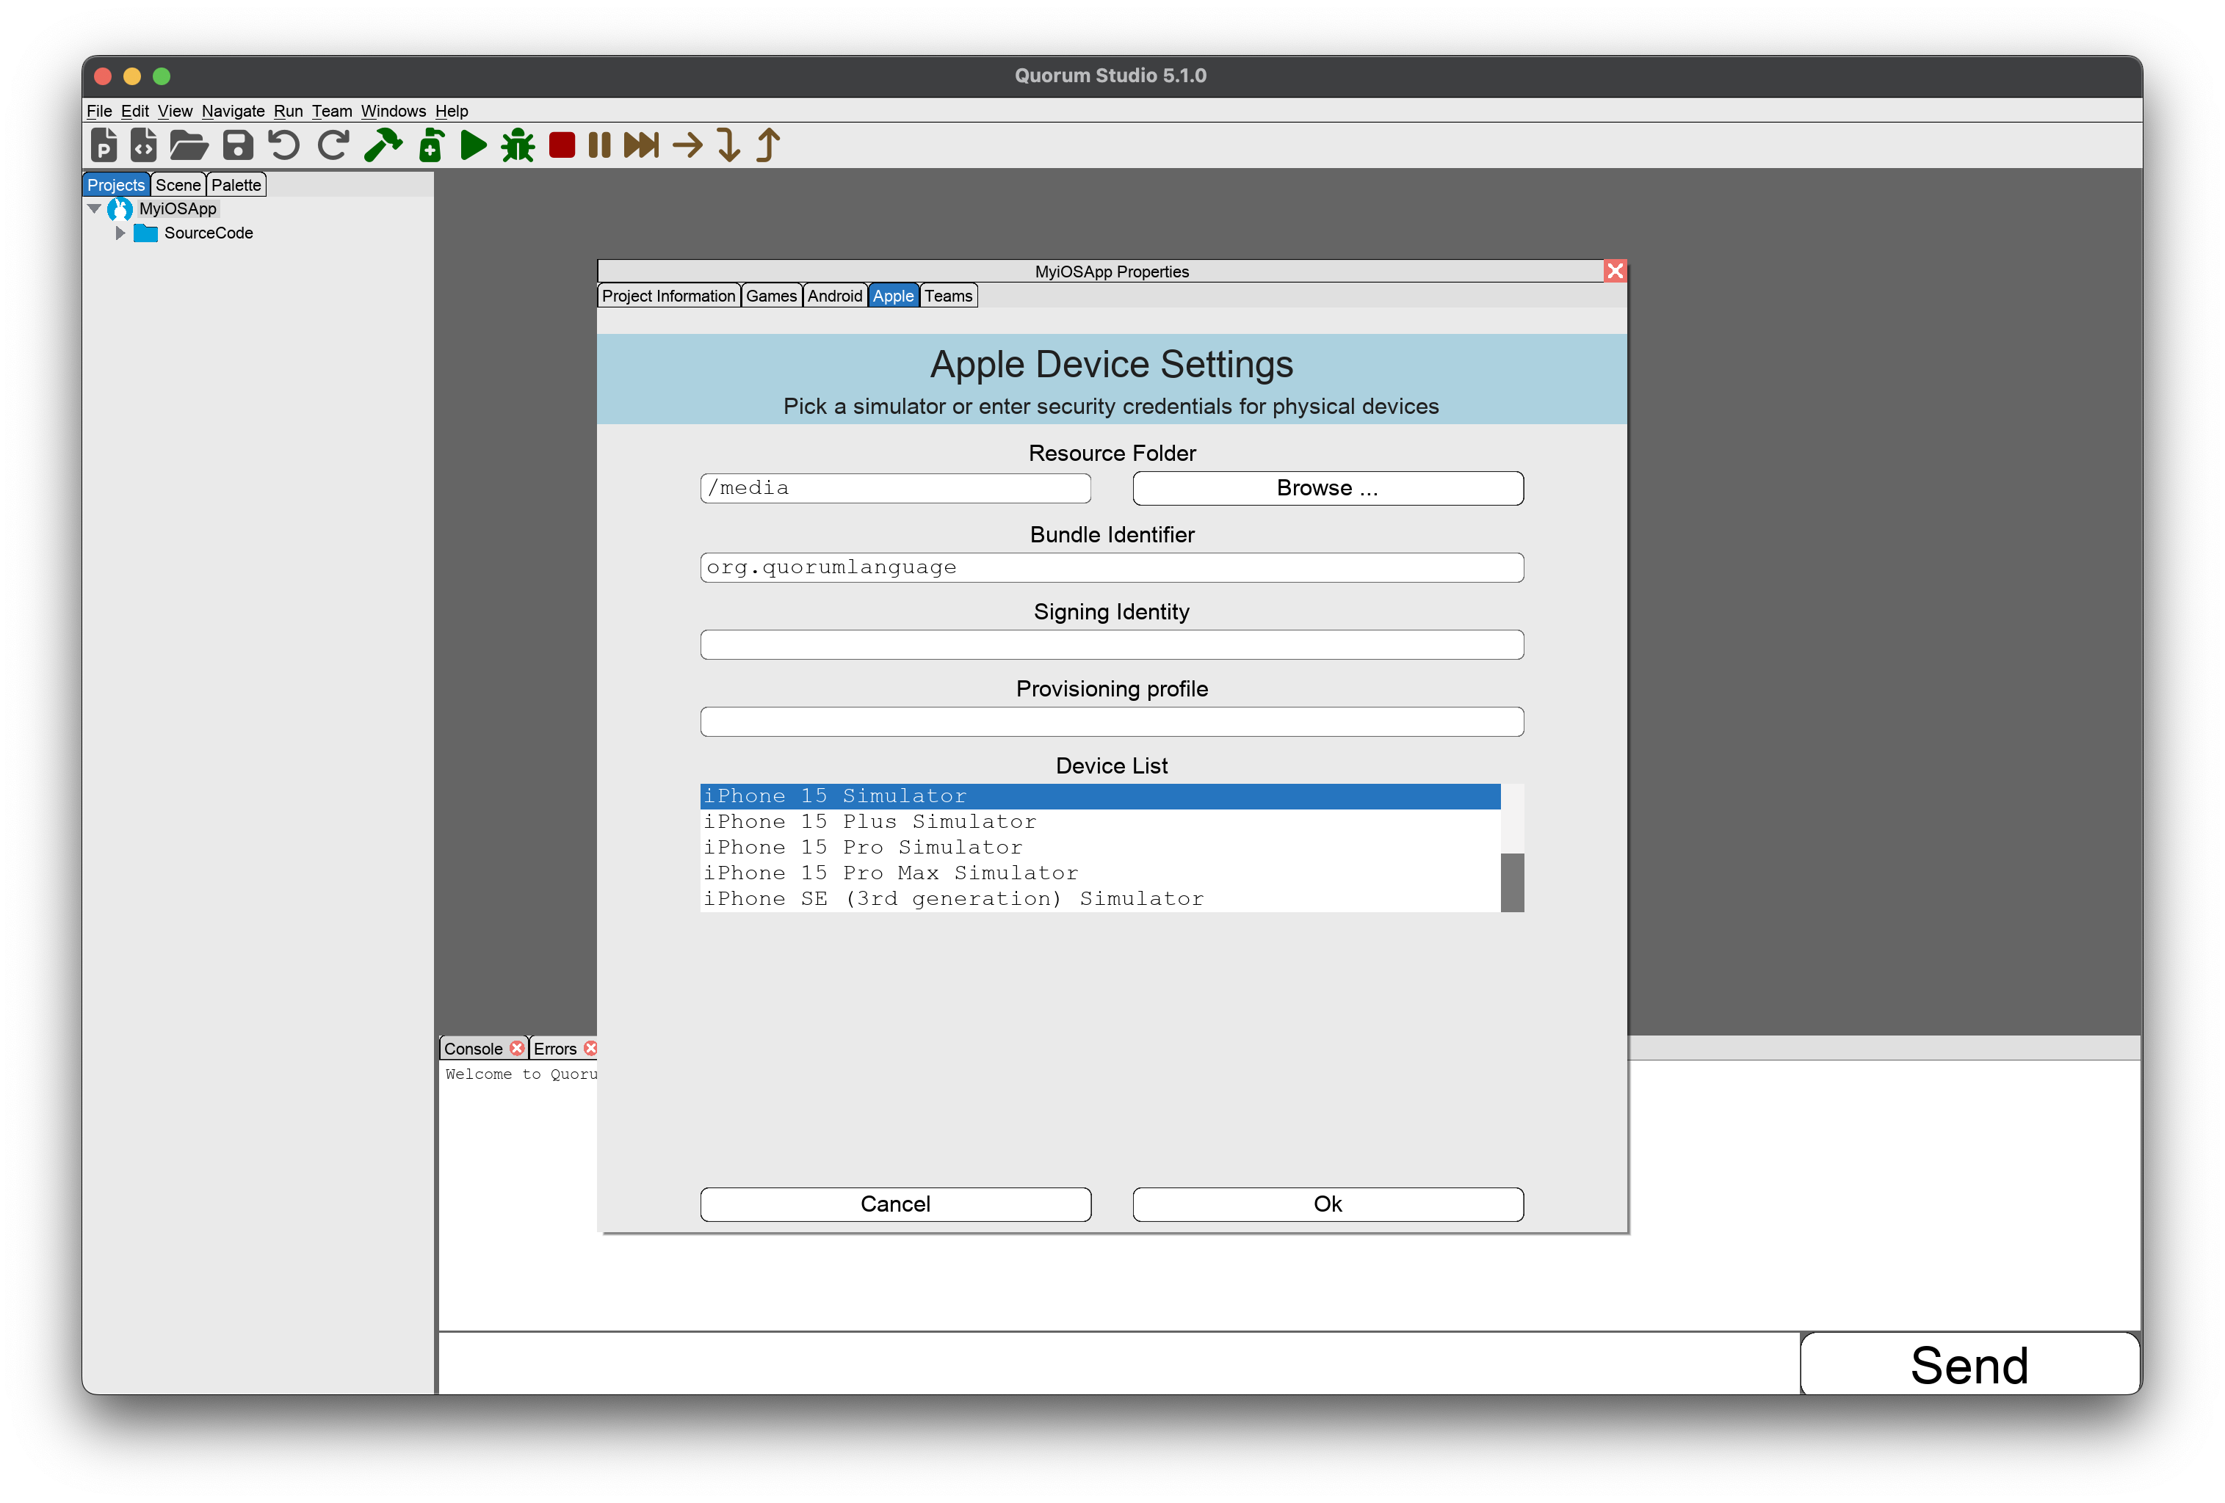Save with the floppy disk icon
The image size is (2225, 1503).
[237, 145]
